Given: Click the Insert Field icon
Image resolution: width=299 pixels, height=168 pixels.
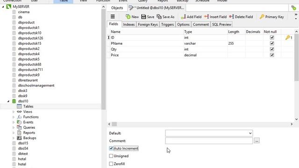Looking at the screenshot, I should coord(206,17).
